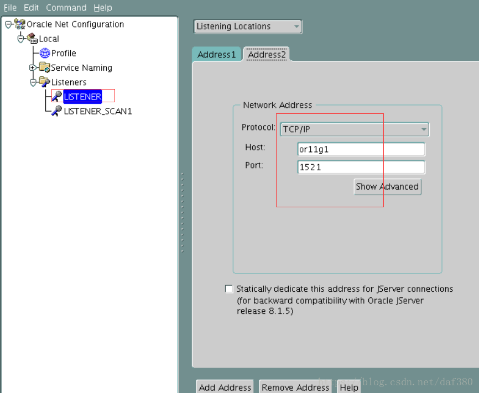Click the LISTENER microphone icon
The width and height of the screenshot is (479, 393).
[x=57, y=96]
